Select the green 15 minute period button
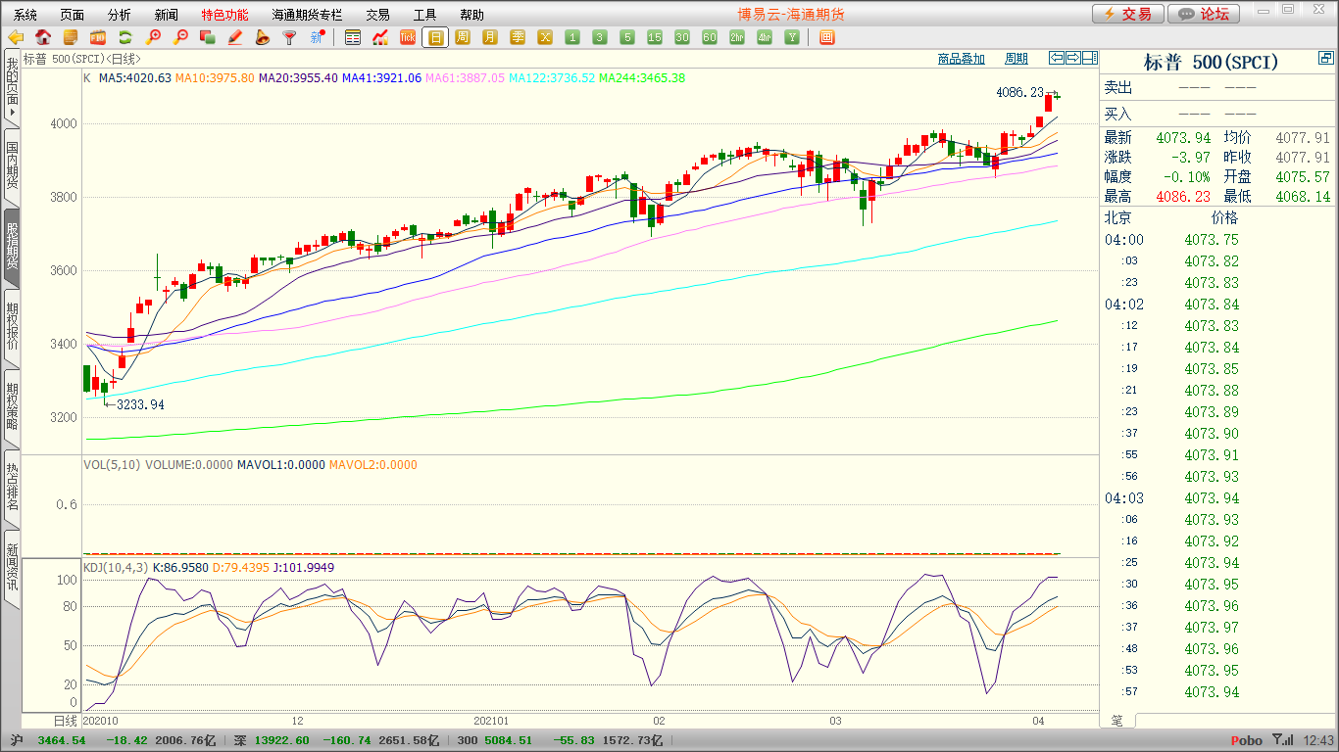 (x=655, y=38)
